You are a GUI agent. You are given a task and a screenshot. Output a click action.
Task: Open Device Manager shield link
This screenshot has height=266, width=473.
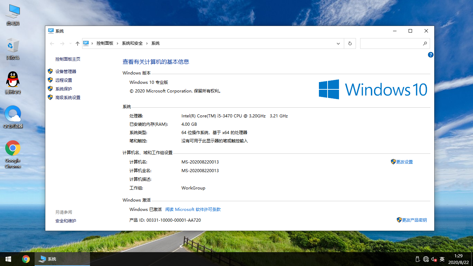(66, 71)
